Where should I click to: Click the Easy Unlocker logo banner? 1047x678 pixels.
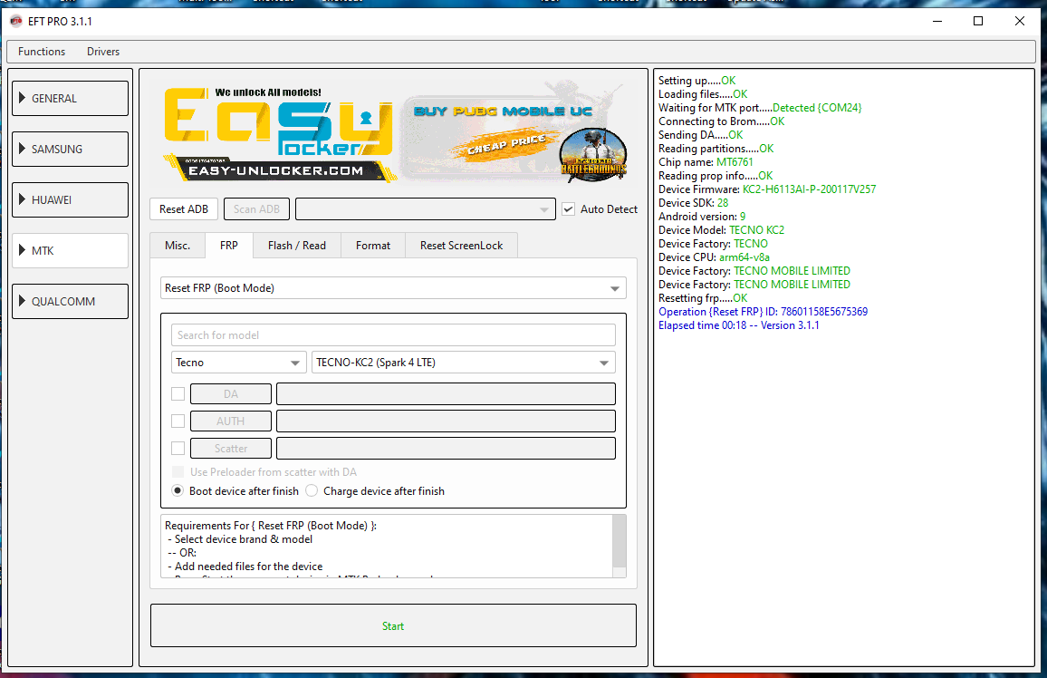click(279, 133)
